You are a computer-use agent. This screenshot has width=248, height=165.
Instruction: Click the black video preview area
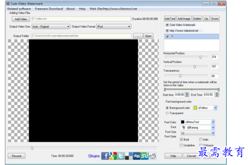[83, 91]
